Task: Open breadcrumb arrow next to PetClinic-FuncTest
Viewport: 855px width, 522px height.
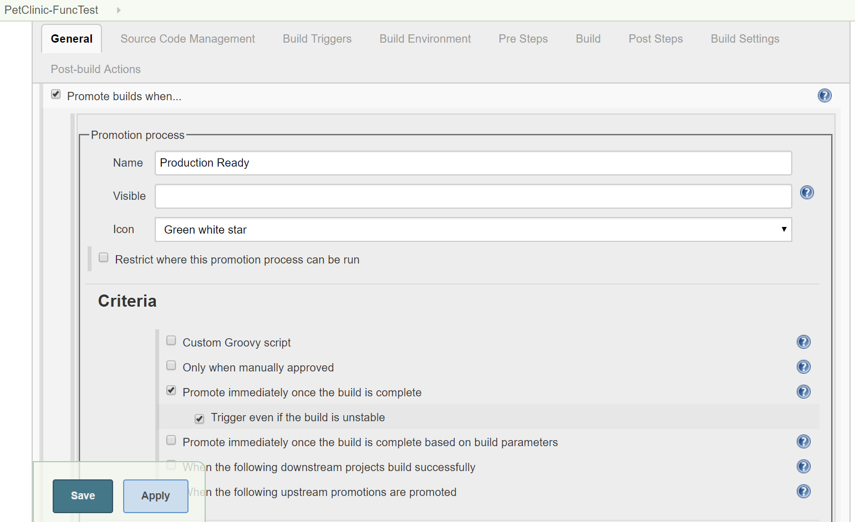Action: [x=119, y=10]
